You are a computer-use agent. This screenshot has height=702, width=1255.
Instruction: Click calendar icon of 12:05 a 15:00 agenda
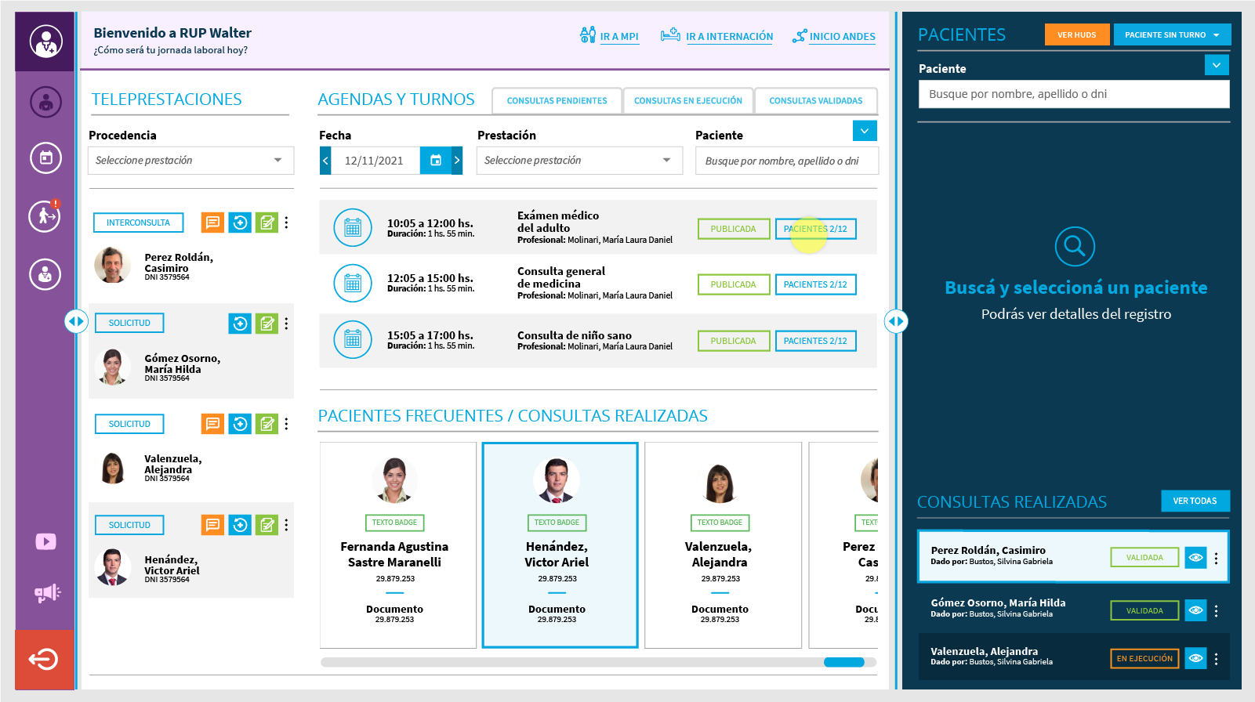tap(353, 284)
